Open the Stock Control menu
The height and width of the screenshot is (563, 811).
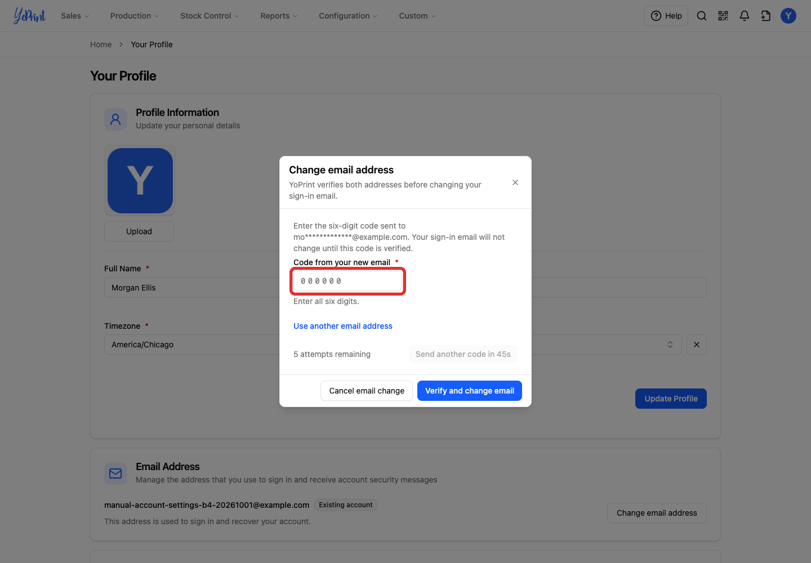[210, 16]
